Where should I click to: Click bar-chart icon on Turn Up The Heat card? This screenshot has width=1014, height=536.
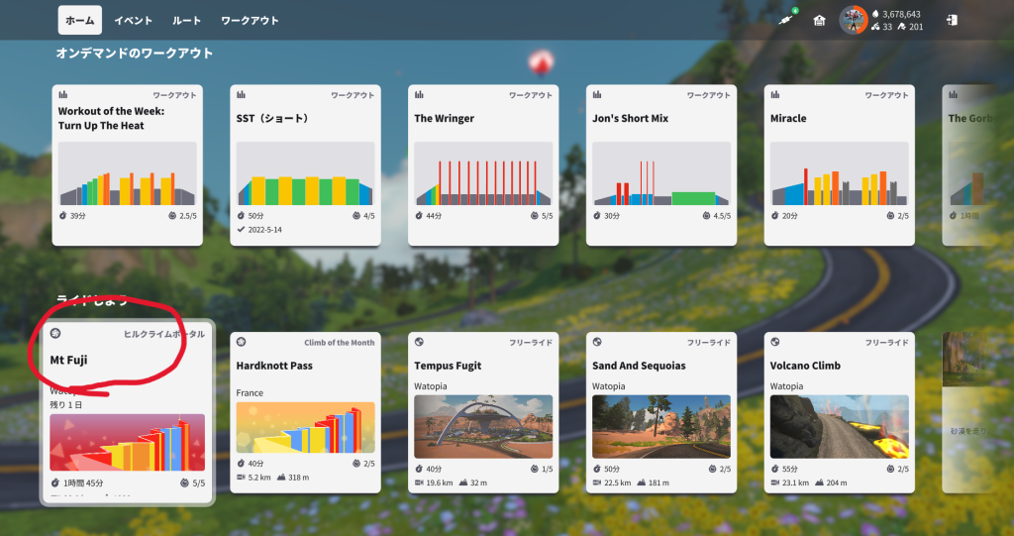point(62,94)
